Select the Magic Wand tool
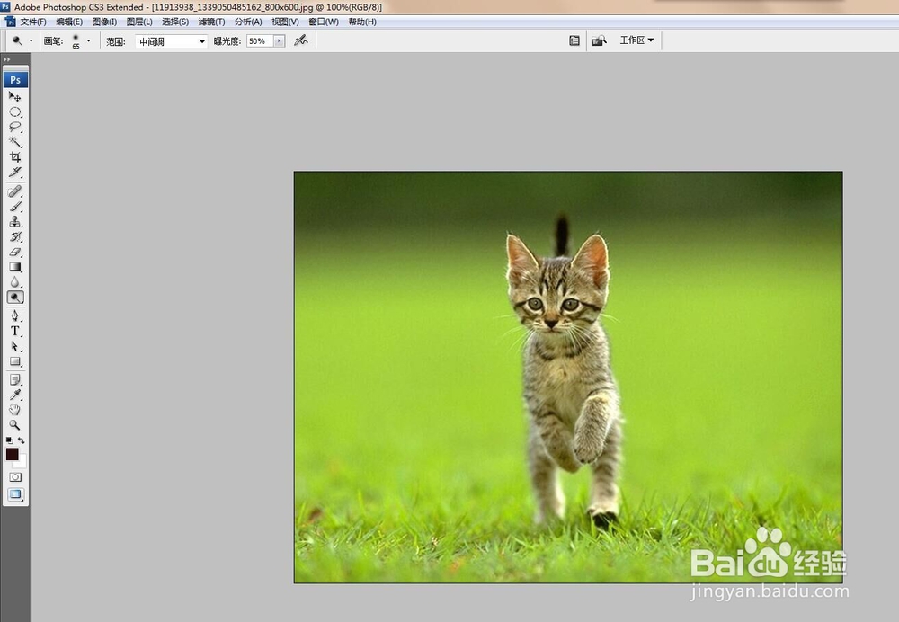 pos(15,142)
